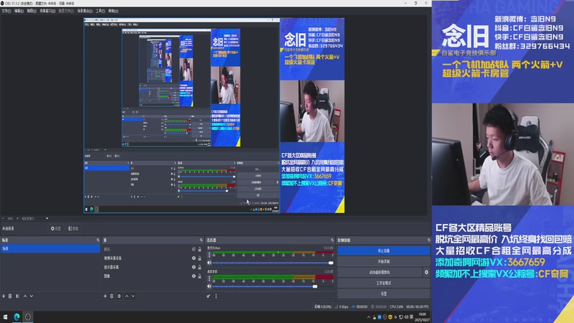Lock the video capture device source
The width and height of the screenshot is (574, 323).
(199, 258)
